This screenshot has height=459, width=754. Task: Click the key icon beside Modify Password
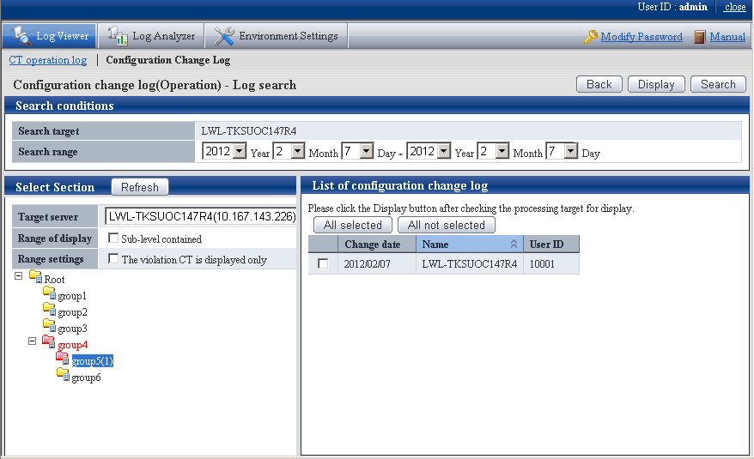(591, 37)
